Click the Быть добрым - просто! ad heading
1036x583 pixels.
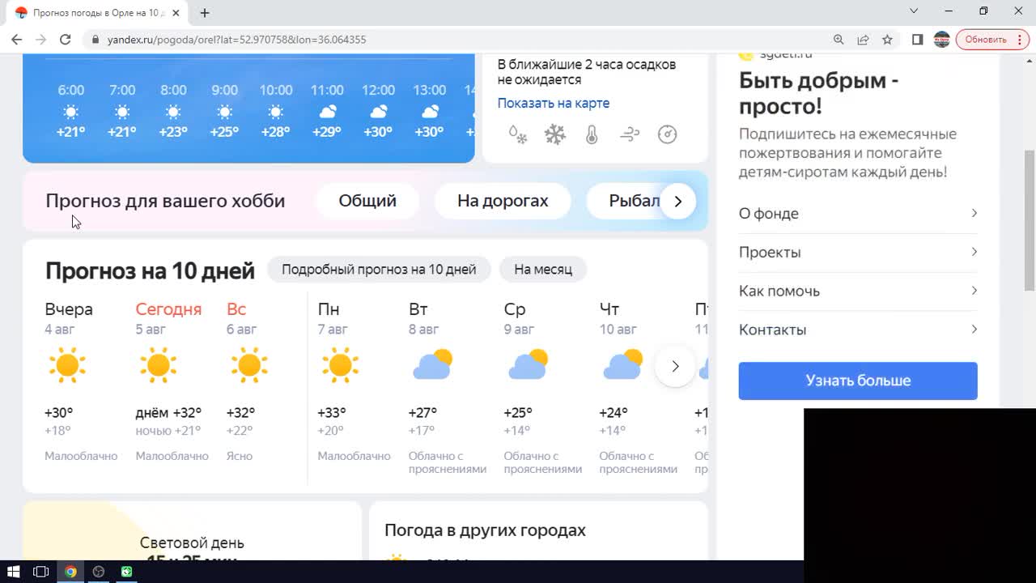(818, 93)
